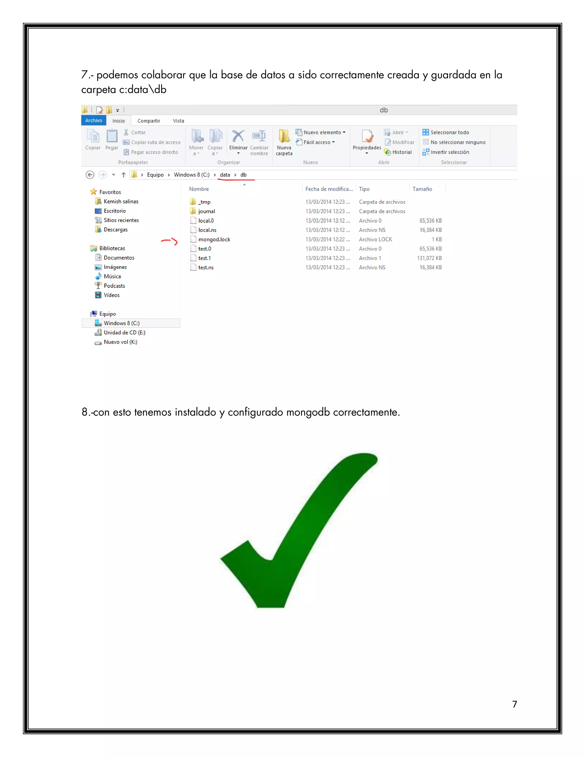Image resolution: width=585 pixels, height=757 pixels.
Task: Switch to the Inicio tab
Action: (x=119, y=121)
